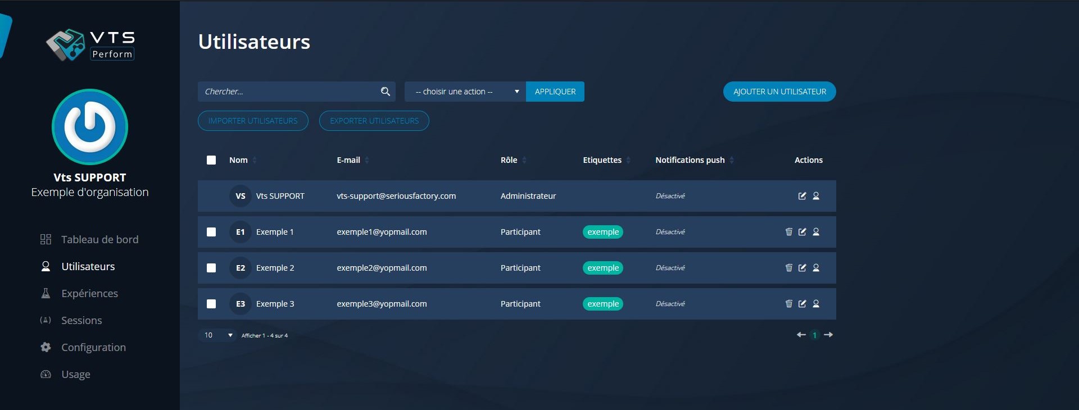
Task: Open Utilisateurs menu item
Action: 78,266
